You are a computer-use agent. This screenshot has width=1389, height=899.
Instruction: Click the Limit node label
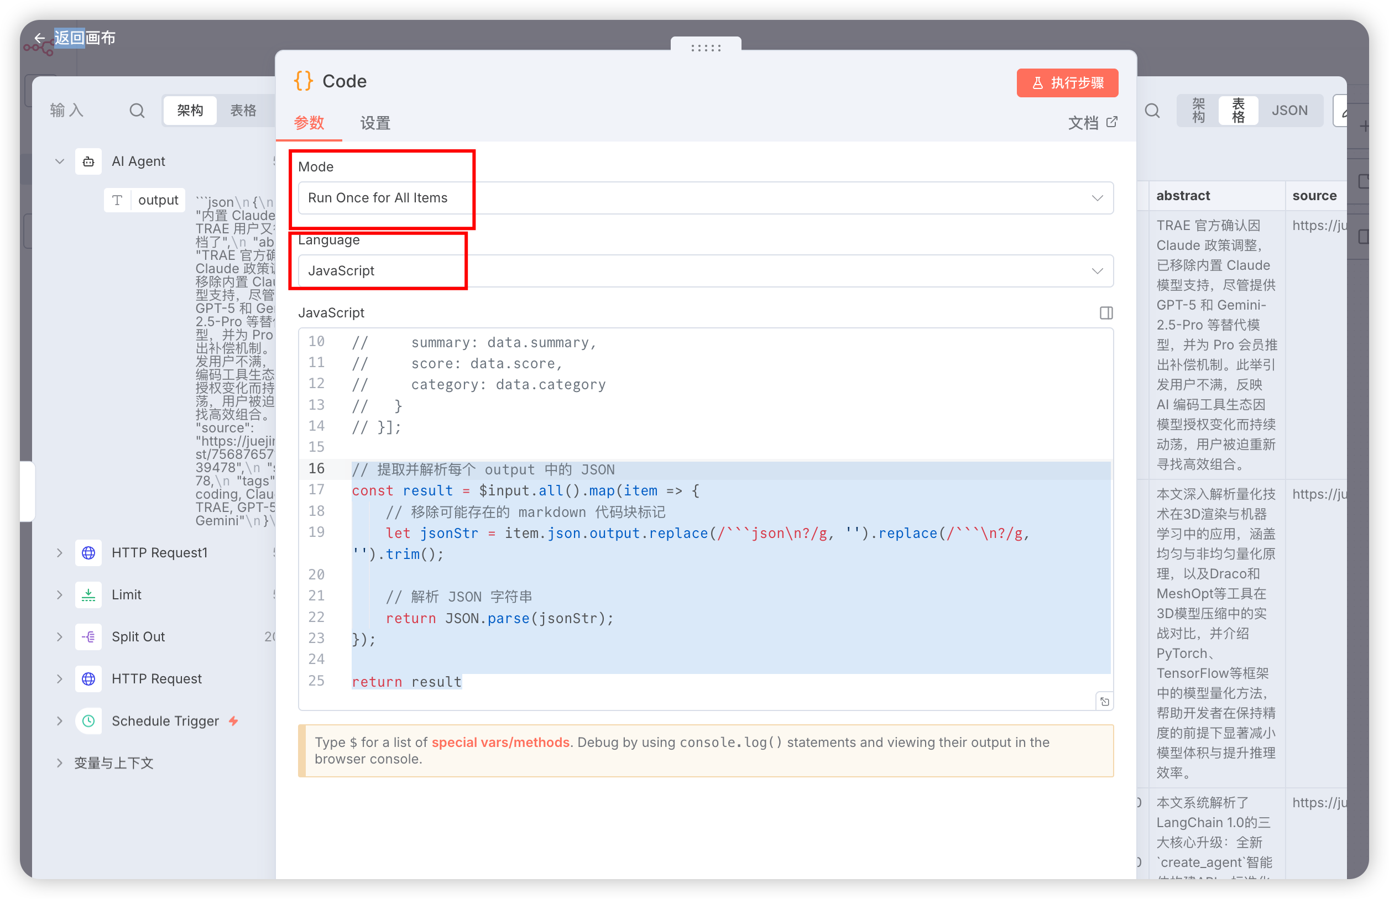(x=127, y=594)
